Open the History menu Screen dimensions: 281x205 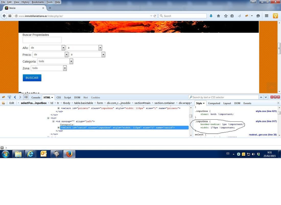(26, 2)
